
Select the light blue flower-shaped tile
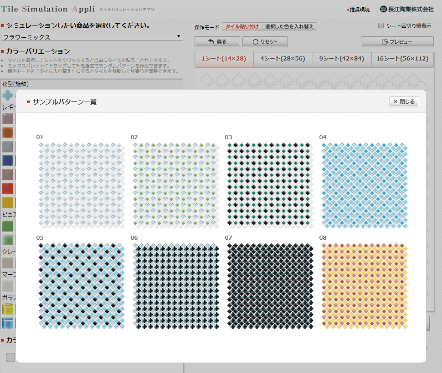(x=8, y=95)
